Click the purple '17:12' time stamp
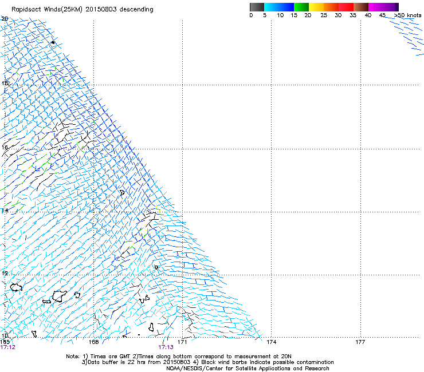The image size is (424, 372). click(x=8, y=347)
